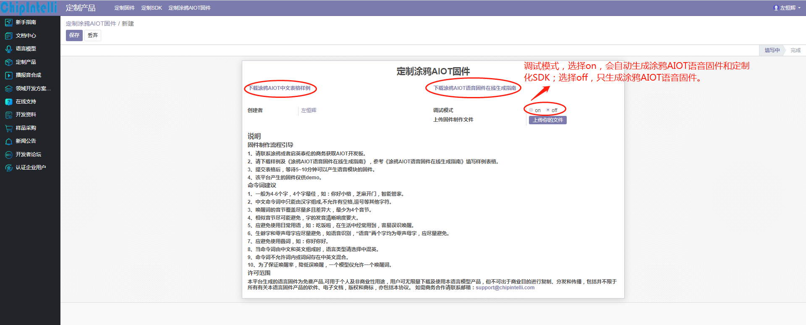806x325 pixels.
Task: Click the 上传固件制作文件 field label
Action: (453, 120)
